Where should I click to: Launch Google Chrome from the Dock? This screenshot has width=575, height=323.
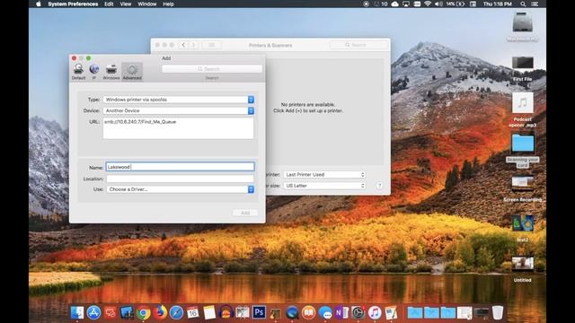click(x=144, y=313)
